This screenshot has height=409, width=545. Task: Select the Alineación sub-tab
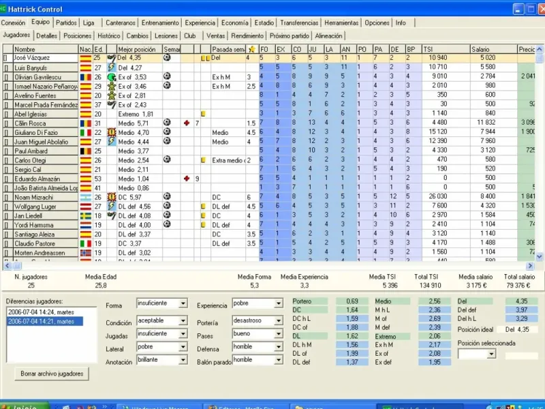pyautogui.click(x=328, y=35)
